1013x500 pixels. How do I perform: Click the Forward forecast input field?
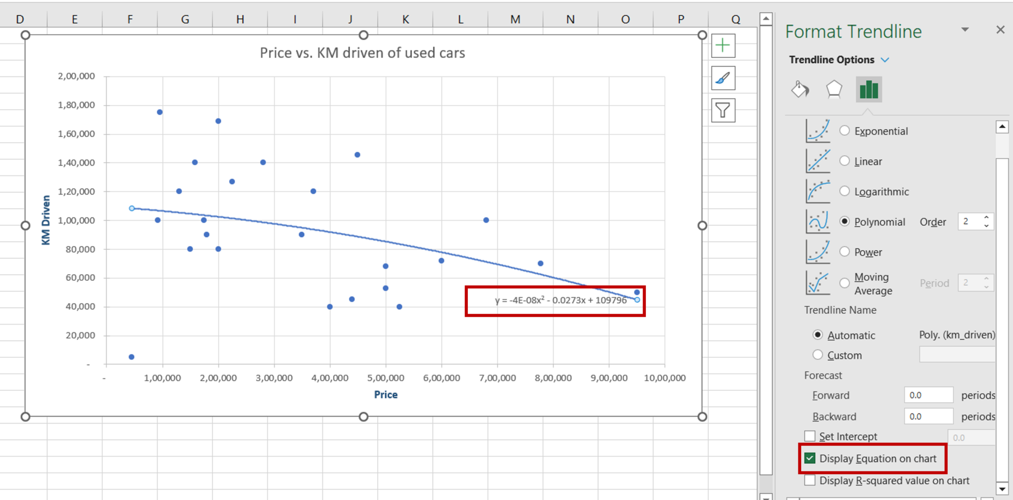pyautogui.click(x=928, y=395)
